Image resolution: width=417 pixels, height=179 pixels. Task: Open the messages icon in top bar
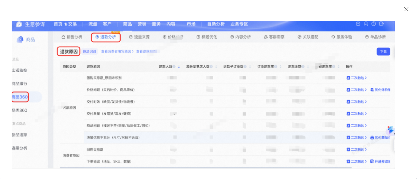[x=358, y=24]
